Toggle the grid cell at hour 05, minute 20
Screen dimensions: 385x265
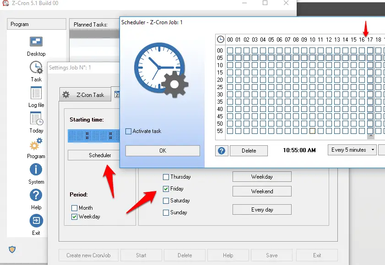[x=271, y=79]
